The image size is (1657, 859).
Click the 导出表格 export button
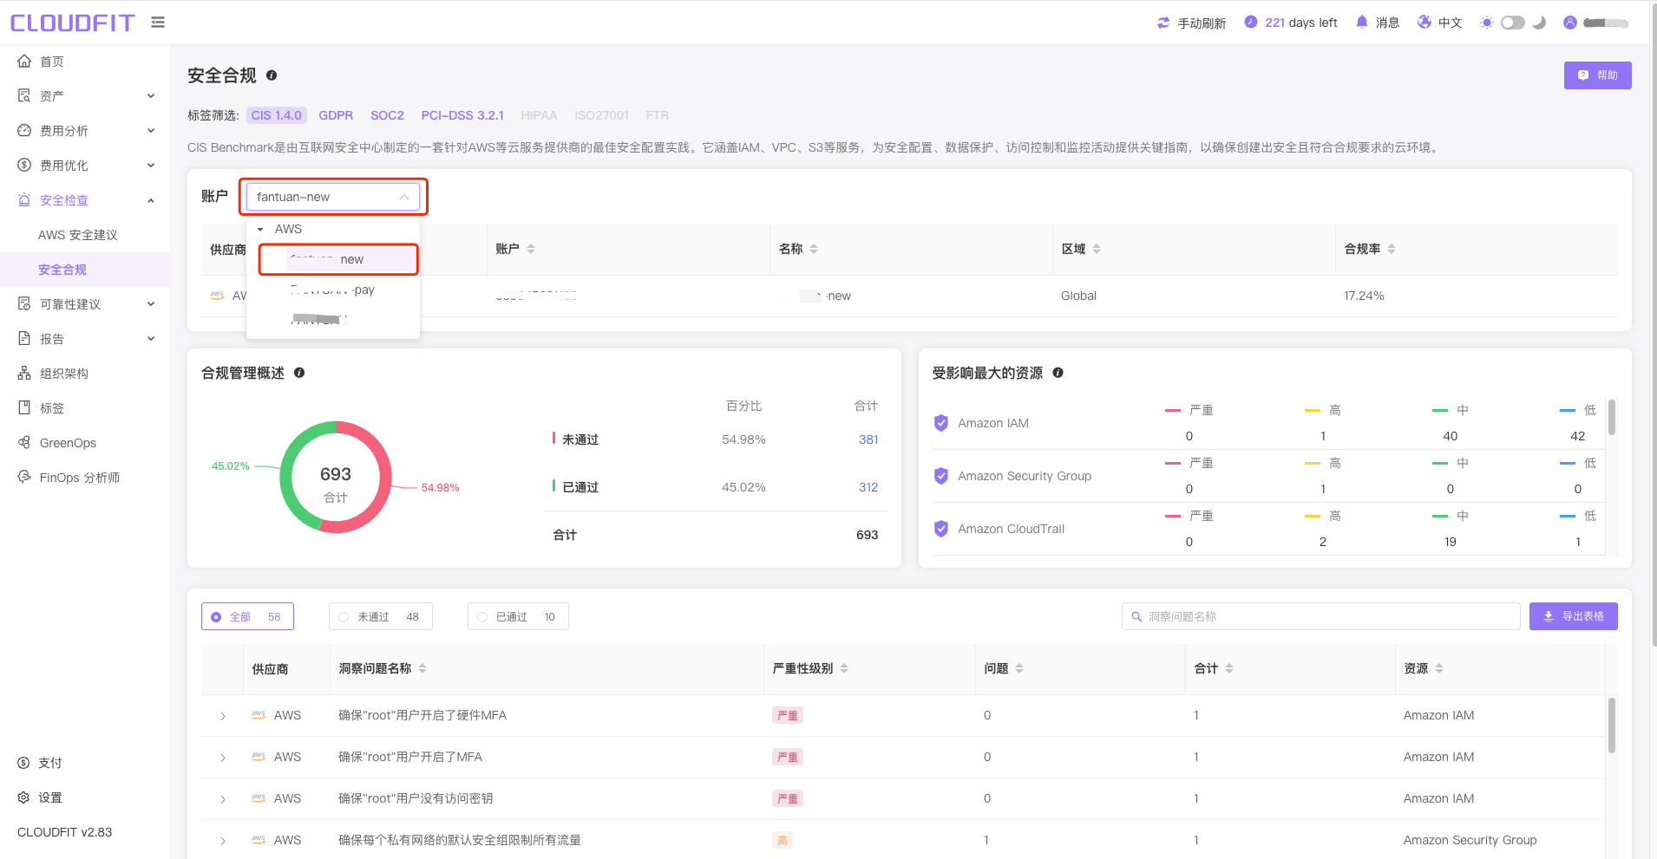point(1573,616)
